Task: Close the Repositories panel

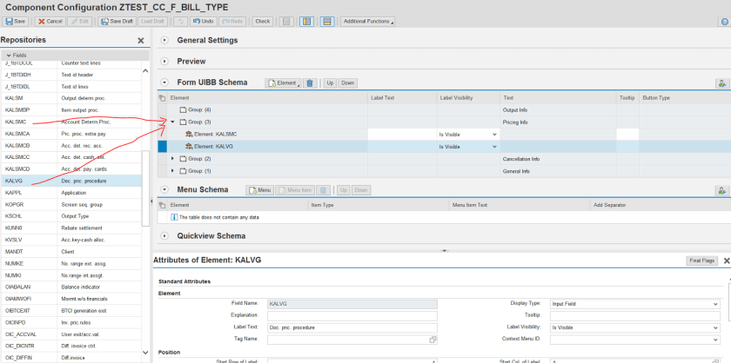Action: (x=141, y=41)
